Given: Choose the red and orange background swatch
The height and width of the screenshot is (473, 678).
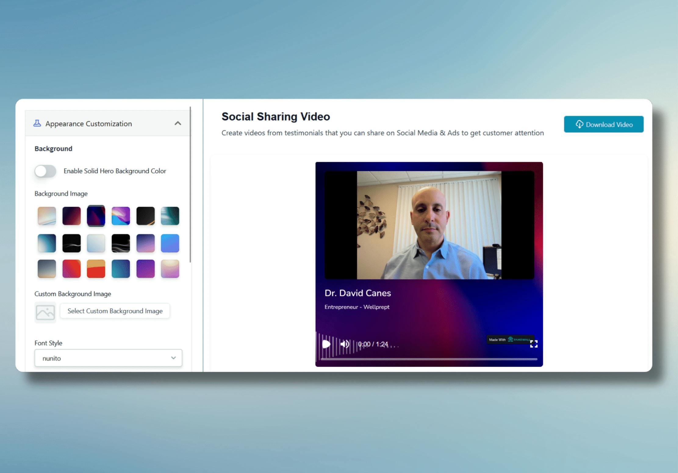Looking at the screenshot, I should point(96,269).
